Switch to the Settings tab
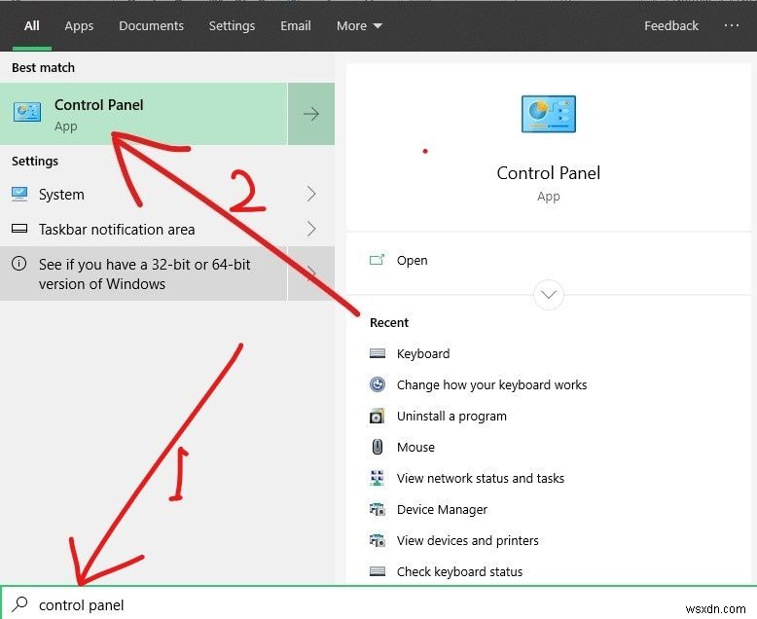Viewport: 757px width, 619px height. 232,25
